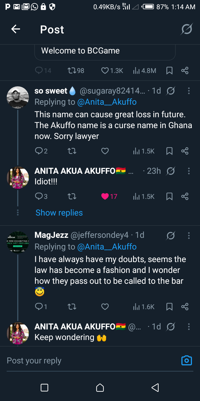The height and width of the screenshot is (401, 200).
Task: Bookmark the so sweet reply
Action: (169, 151)
